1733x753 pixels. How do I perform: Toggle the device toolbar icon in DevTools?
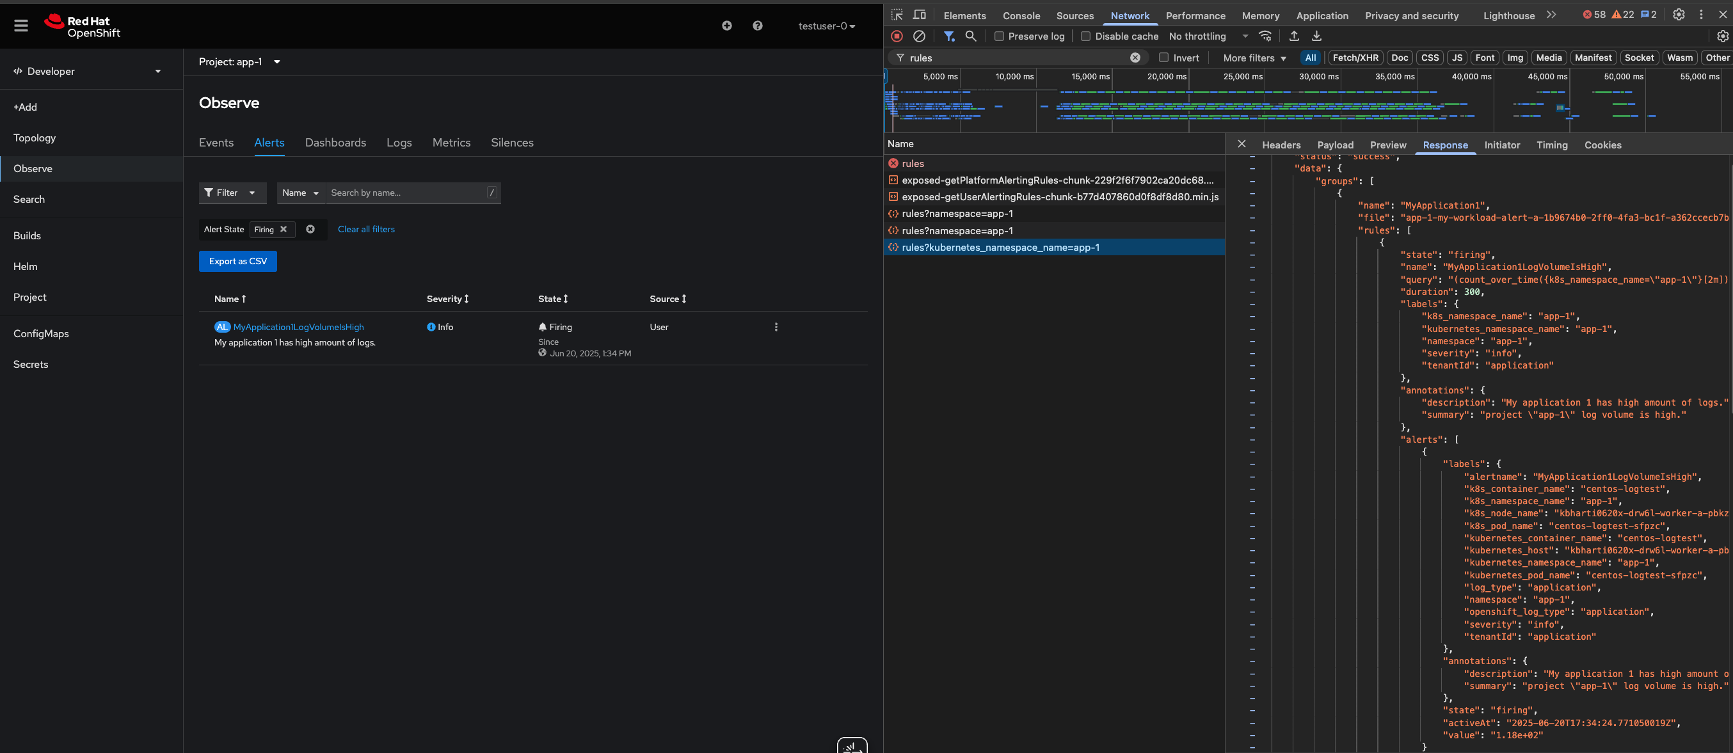(x=920, y=15)
